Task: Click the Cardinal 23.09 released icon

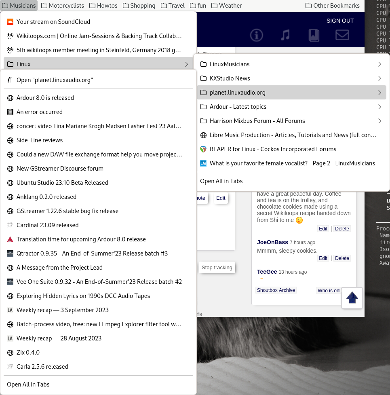Action: 10,225
